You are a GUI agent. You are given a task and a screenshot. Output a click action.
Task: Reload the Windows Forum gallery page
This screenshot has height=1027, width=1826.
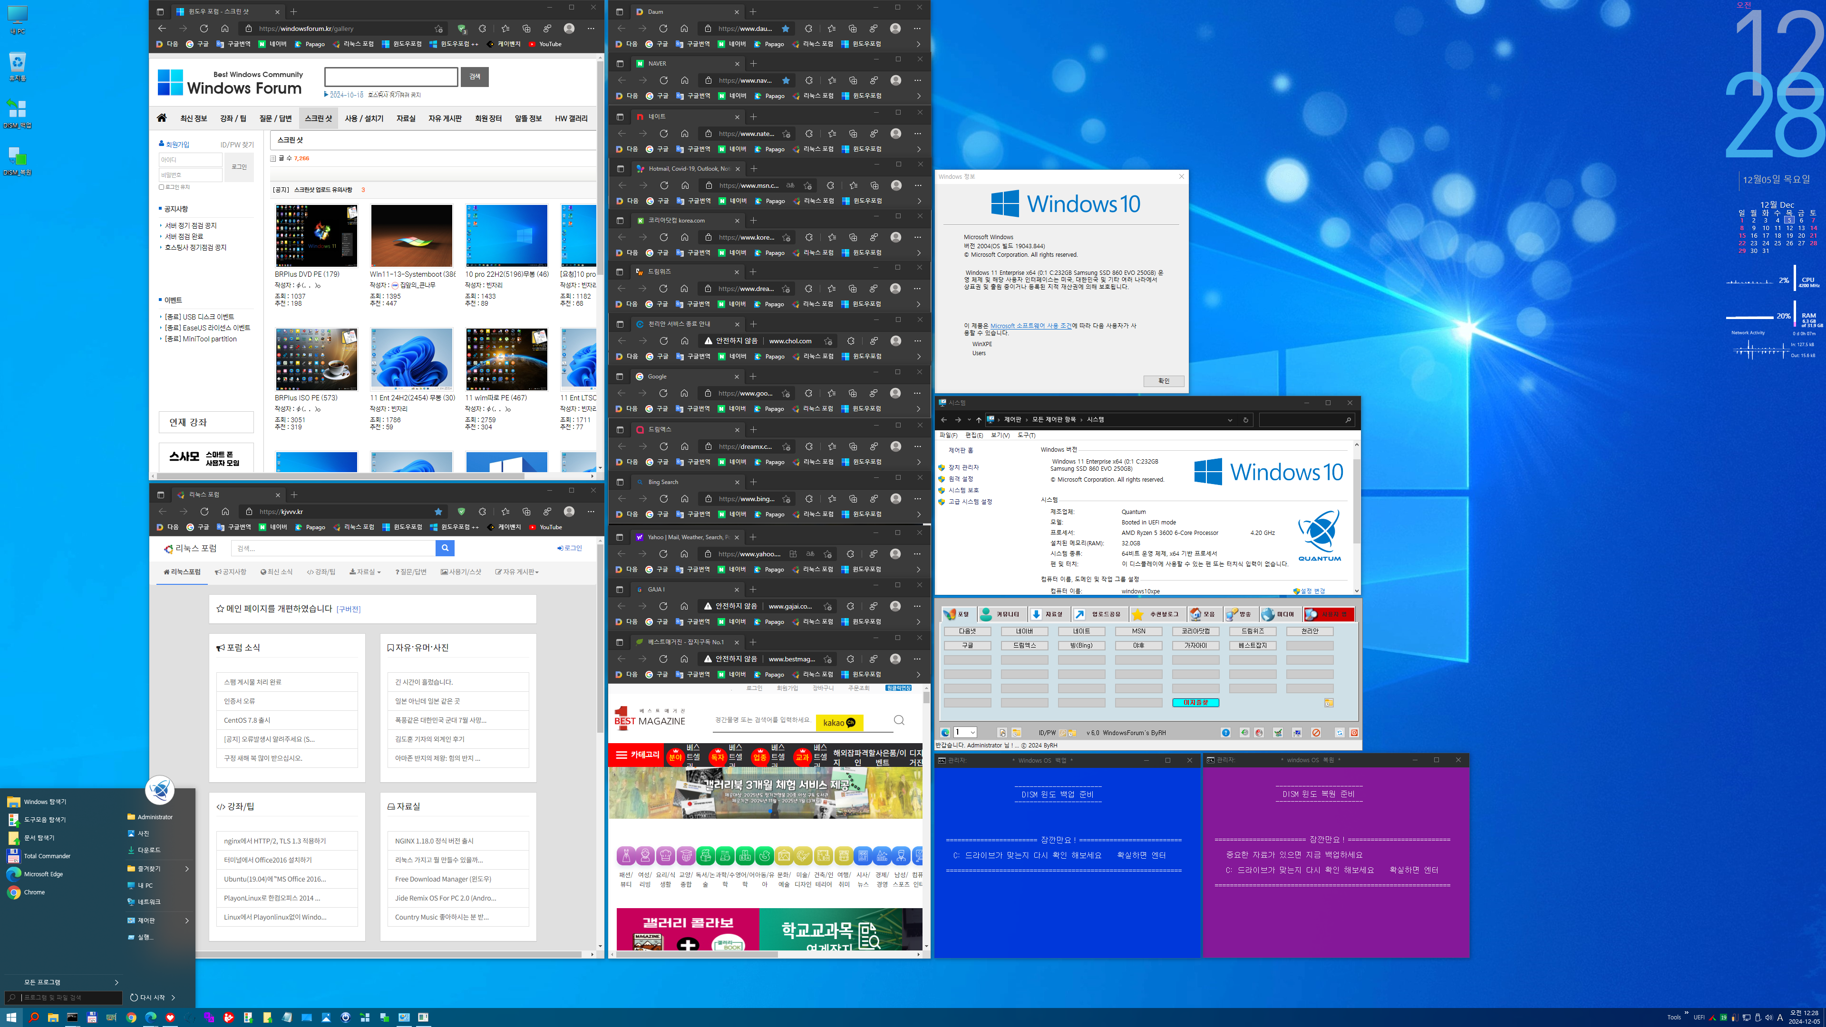pos(204,29)
